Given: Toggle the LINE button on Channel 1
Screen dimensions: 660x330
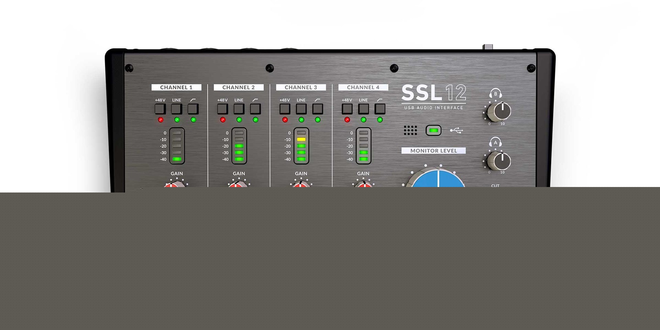Looking at the screenshot, I should click(x=177, y=109).
